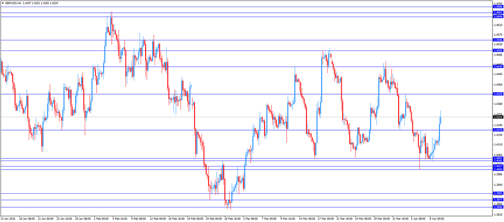Click the 7 Mar 00:00 time label
Viewport: 504px width, 222px height.
click(x=269, y=218)
